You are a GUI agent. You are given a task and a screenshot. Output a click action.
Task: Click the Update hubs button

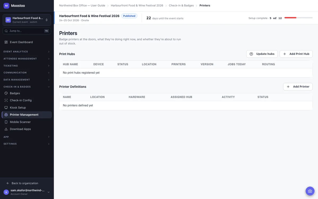(262, 54)
